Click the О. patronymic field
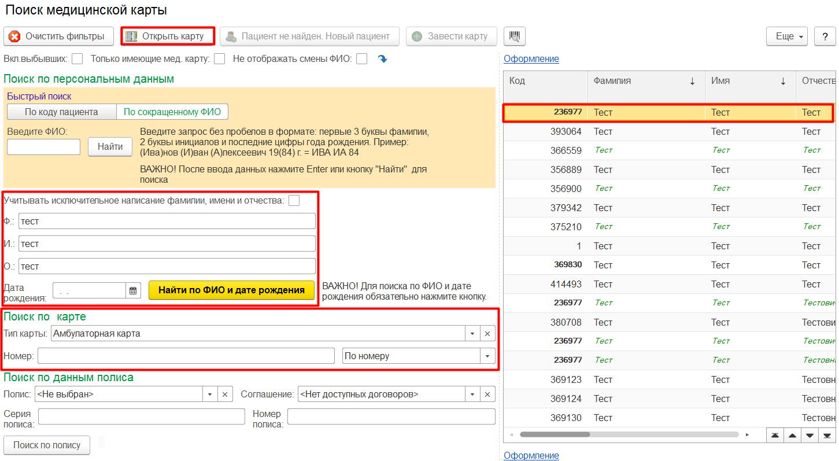 [167, 266]
